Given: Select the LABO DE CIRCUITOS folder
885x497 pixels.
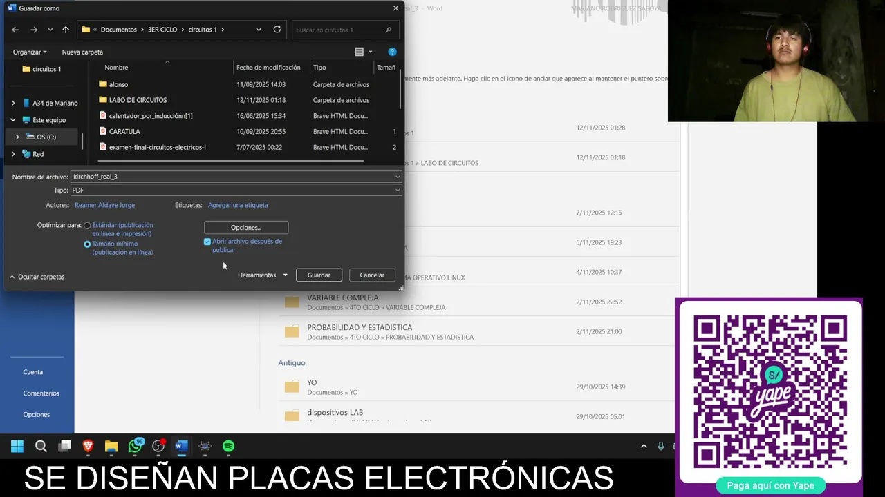Looking at the screenshot, I should pyautogui.click(x=138, y=100).
